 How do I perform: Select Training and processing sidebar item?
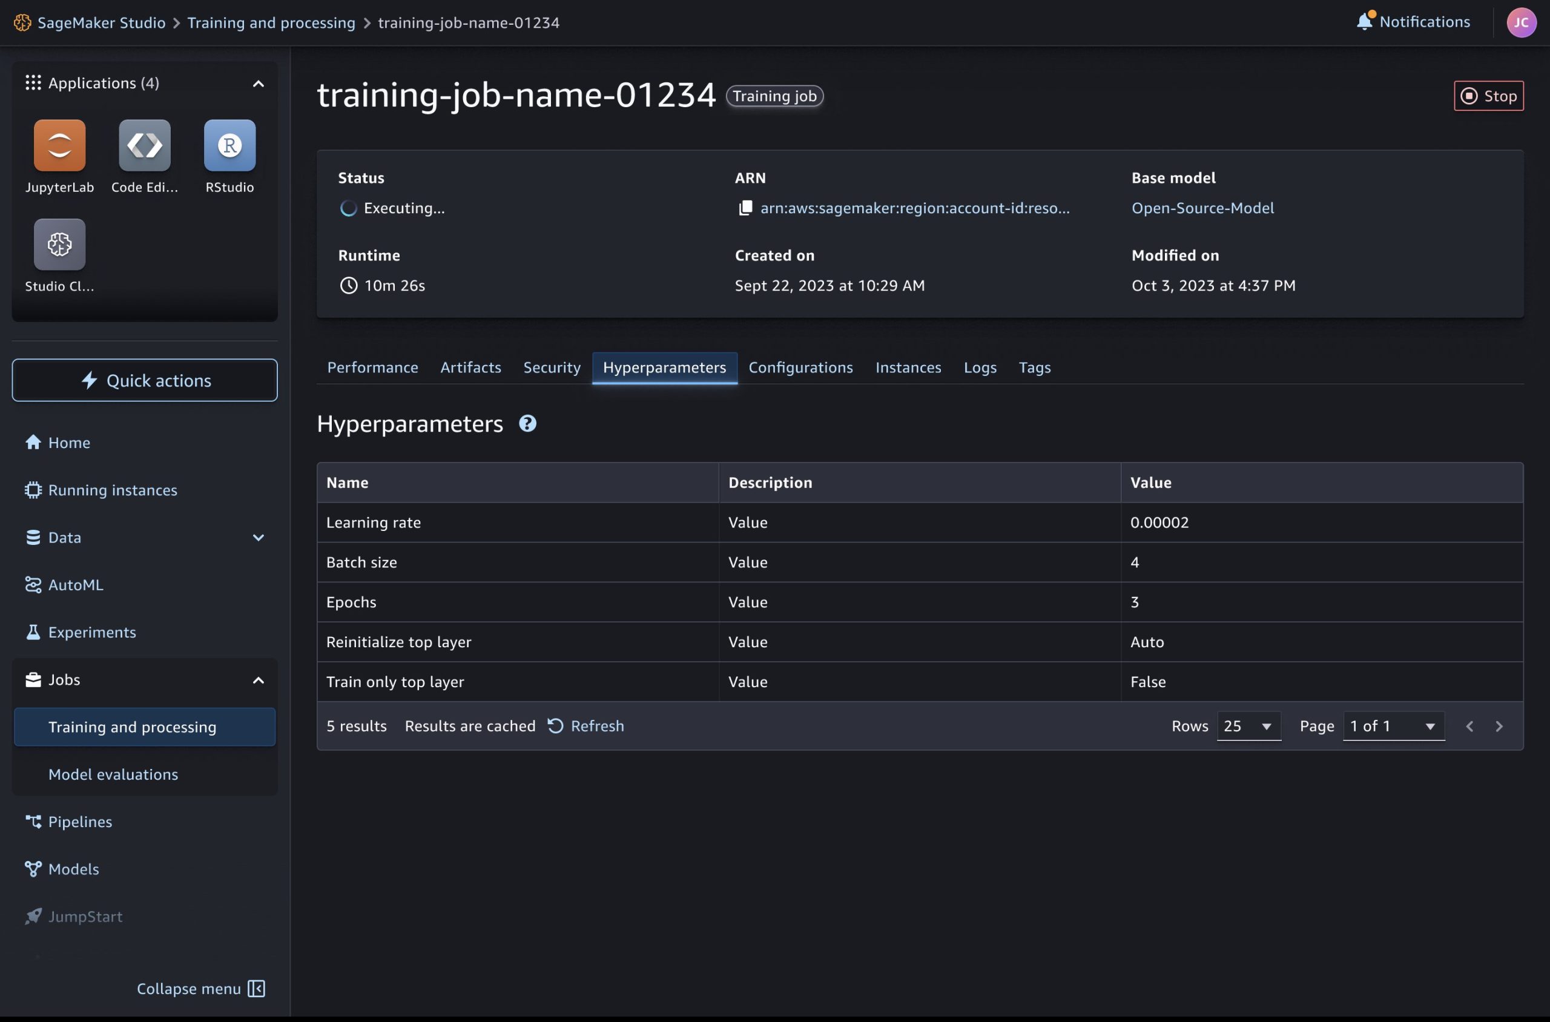point(145,727)
